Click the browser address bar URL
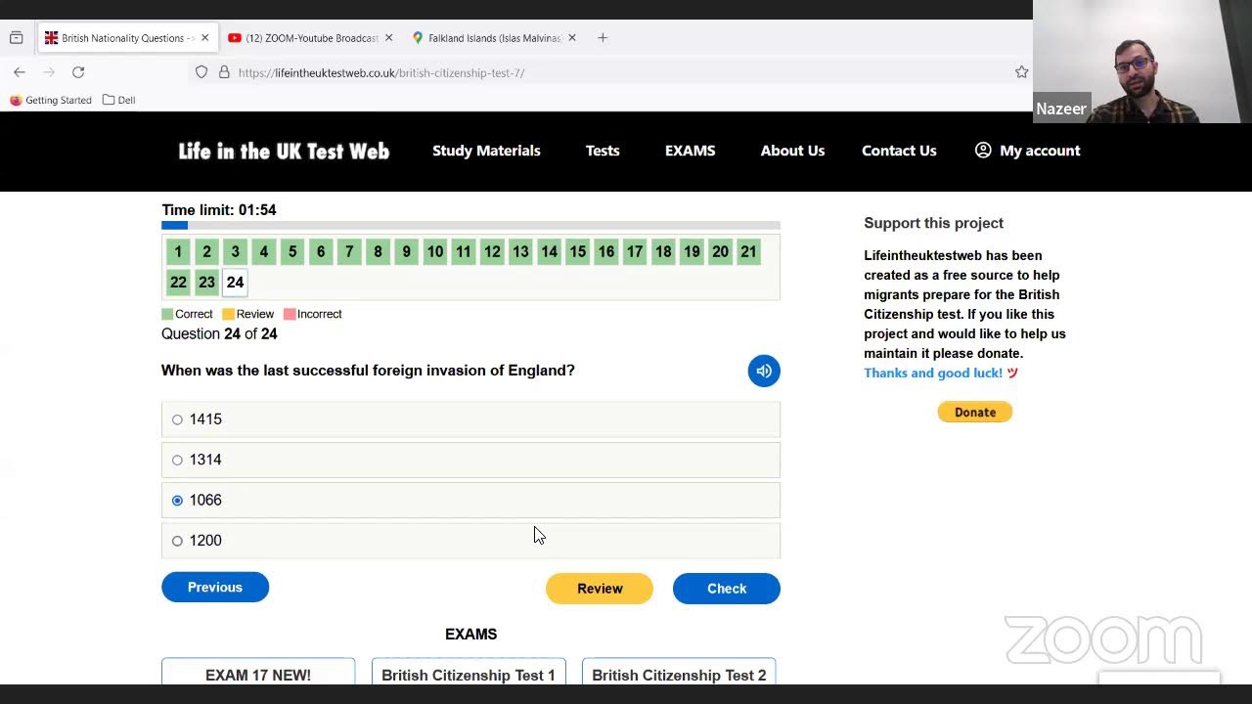 pyautogui.click(x=381, y=72)
